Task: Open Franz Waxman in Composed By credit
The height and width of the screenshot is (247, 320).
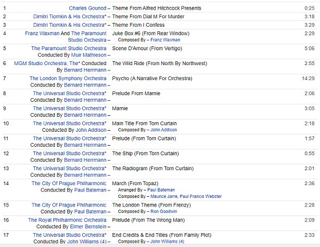Action: 165,40
